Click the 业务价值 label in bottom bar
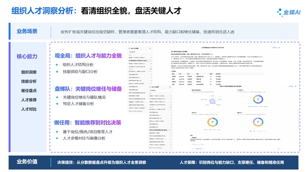Image resolution: width=307 pixels, height=172 pixels. pyautogui.click(x=27, y=162)
